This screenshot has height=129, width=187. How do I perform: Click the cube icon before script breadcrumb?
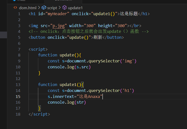[x=44, y=8]
